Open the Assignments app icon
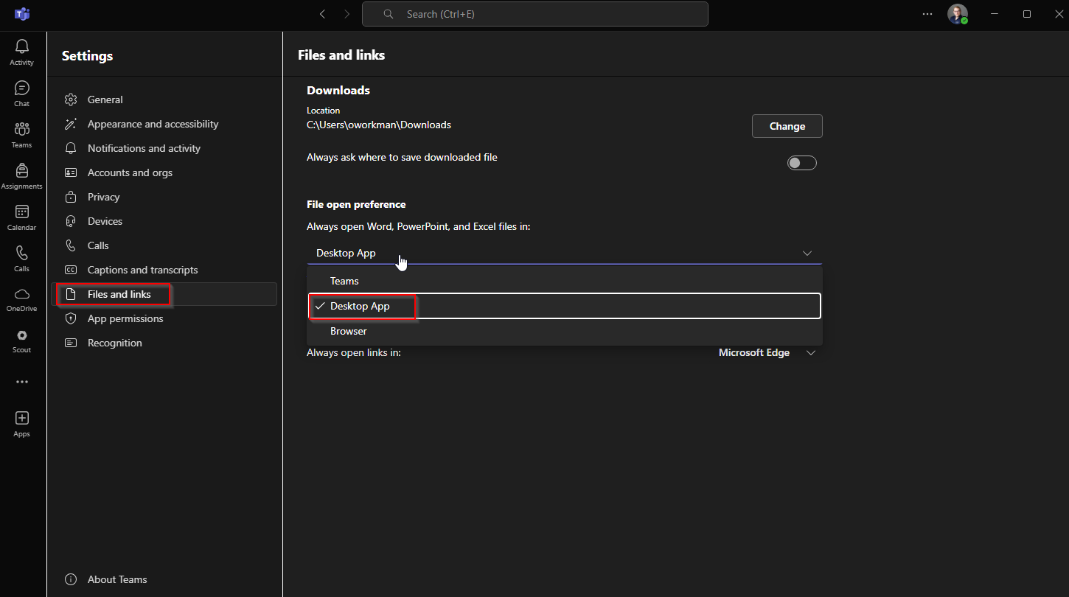This screenshot has height=597, width=1069. point(22,175)
